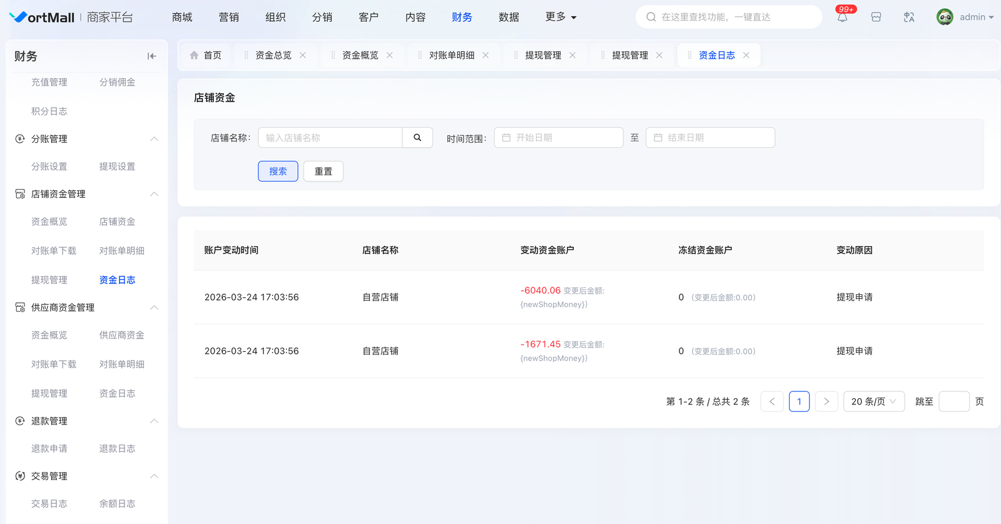The height and width of the screenshot is (524, 1001).
Task: Go to the next page arrow
Action: pos(826,401)
